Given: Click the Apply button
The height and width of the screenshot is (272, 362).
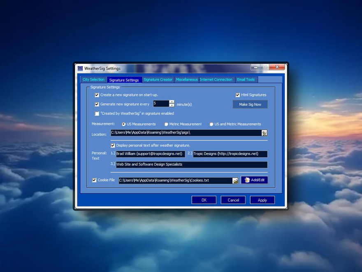Looking at the screenshot, I should pyautogui.click(x=262, y=200).
